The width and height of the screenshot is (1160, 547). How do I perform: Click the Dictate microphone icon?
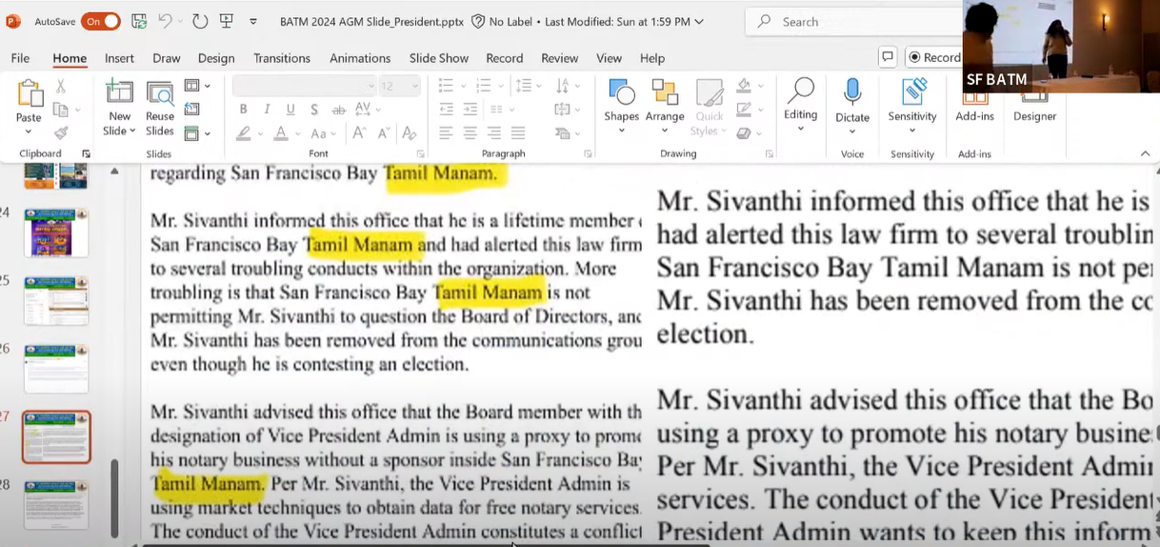(x=852, y=92)
